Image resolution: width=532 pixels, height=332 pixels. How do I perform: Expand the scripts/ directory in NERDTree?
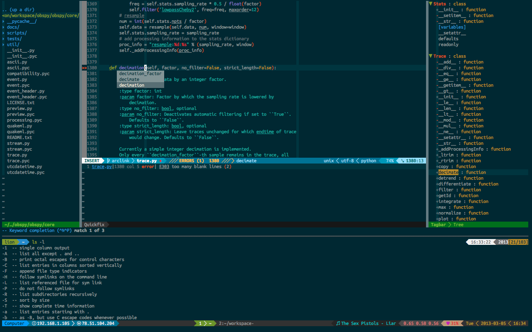[4, 33]
